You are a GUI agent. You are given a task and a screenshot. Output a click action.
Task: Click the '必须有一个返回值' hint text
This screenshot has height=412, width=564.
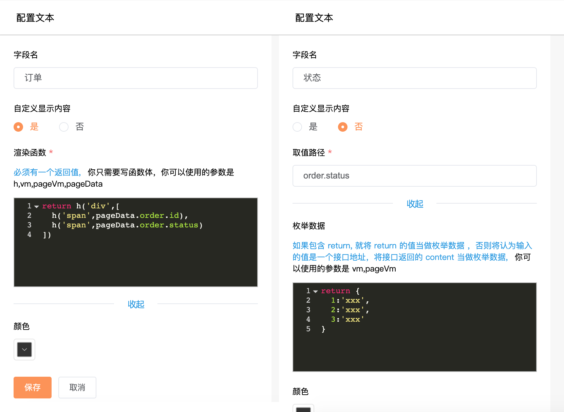click(x=47, y=172)
